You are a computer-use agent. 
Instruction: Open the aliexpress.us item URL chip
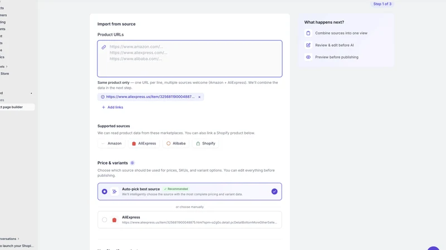coord(150,97)
